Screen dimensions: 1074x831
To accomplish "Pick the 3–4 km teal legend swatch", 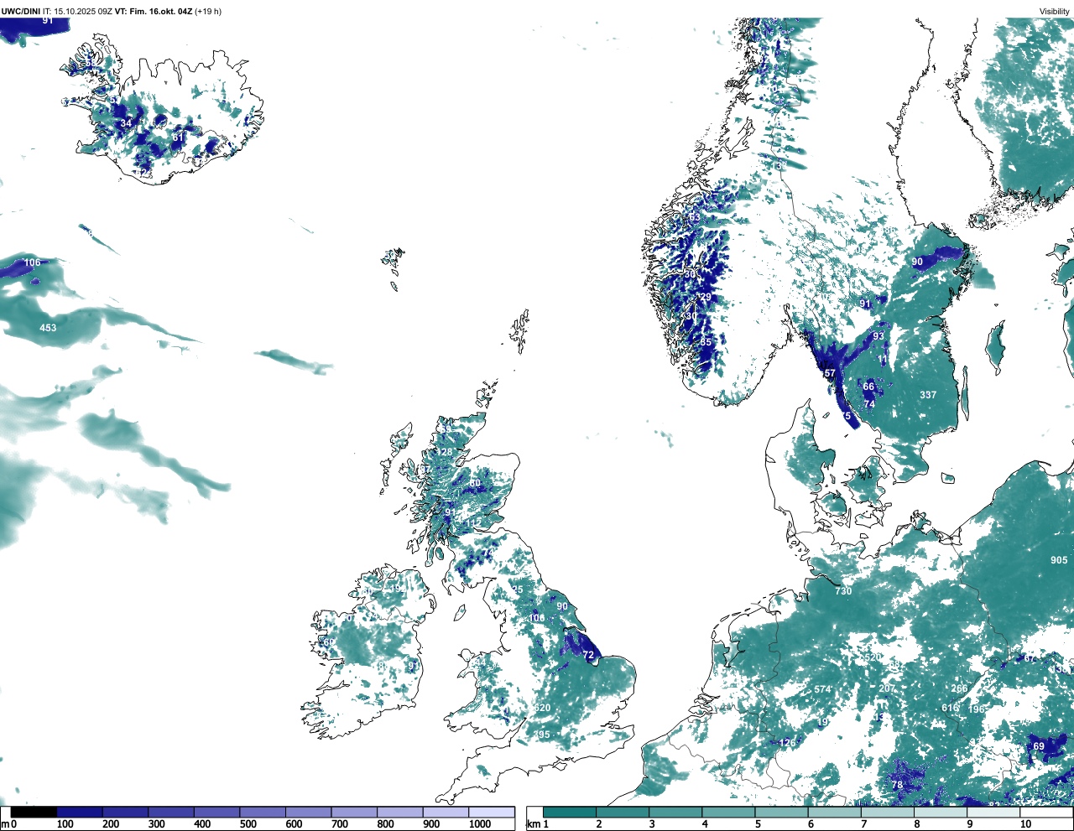I will 675,812.
